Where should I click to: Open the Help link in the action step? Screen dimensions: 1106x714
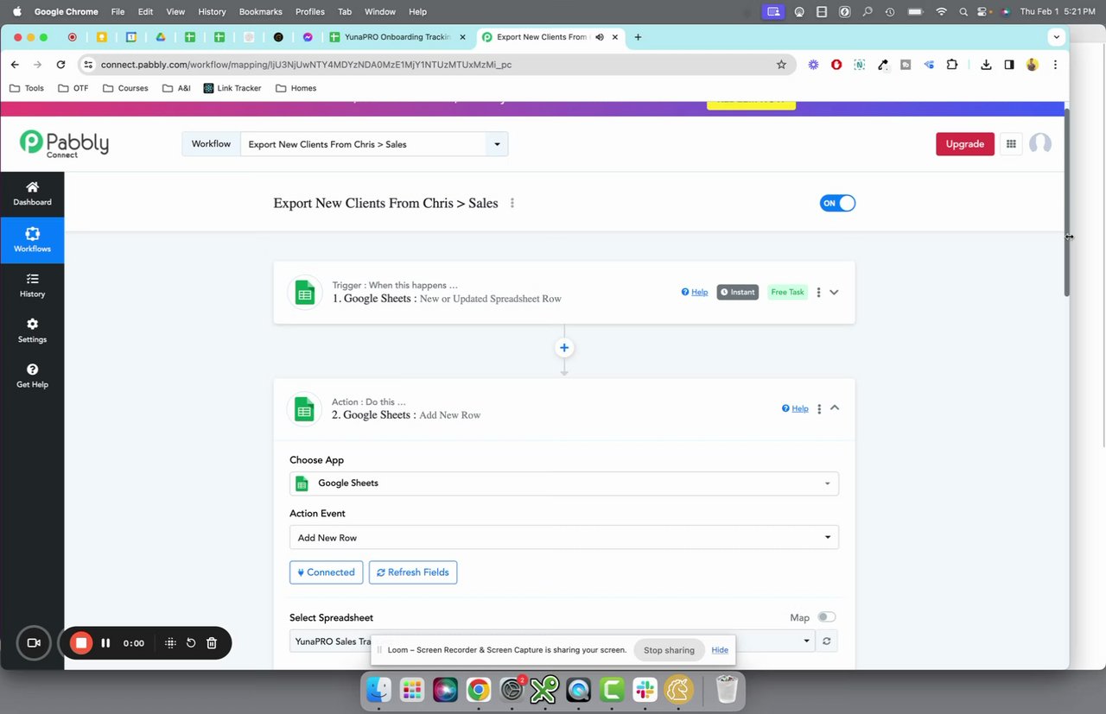[x=795, y=408]
